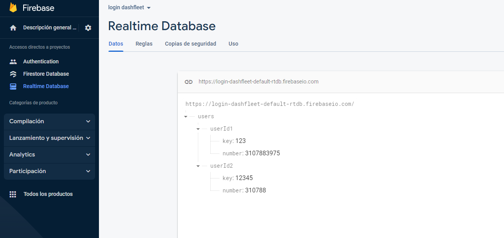This screenshot has height=238, width=504.
Task: Click the number value 310788
Action: click(255, 190)
